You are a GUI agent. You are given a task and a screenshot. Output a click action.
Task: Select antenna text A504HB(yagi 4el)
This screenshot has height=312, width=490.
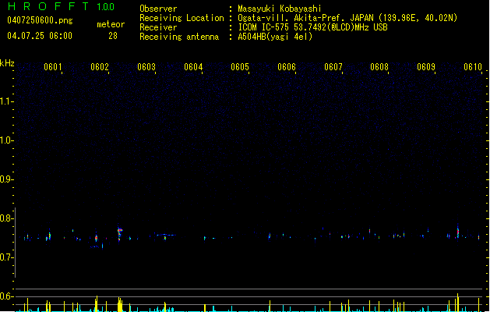point(275,37)
